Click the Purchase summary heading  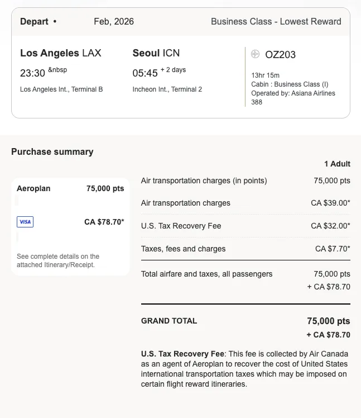52,151
